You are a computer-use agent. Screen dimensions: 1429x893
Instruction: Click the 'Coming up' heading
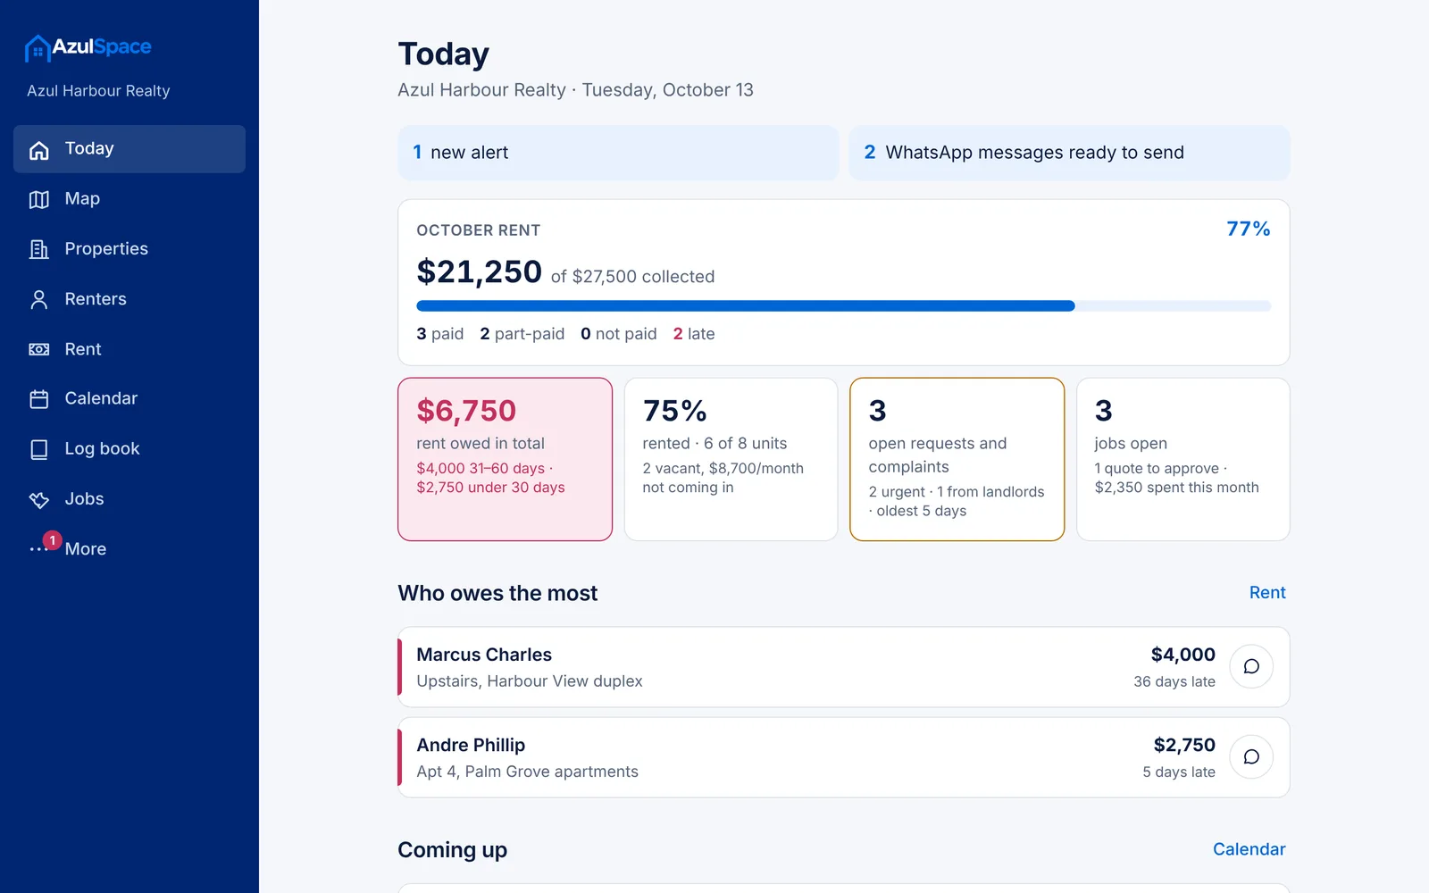pos(452,850)
